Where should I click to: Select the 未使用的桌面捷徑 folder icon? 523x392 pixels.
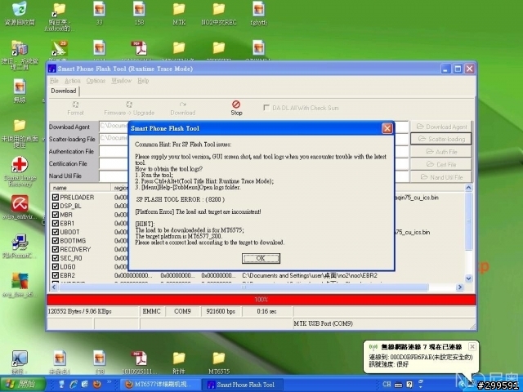point(20,126)
